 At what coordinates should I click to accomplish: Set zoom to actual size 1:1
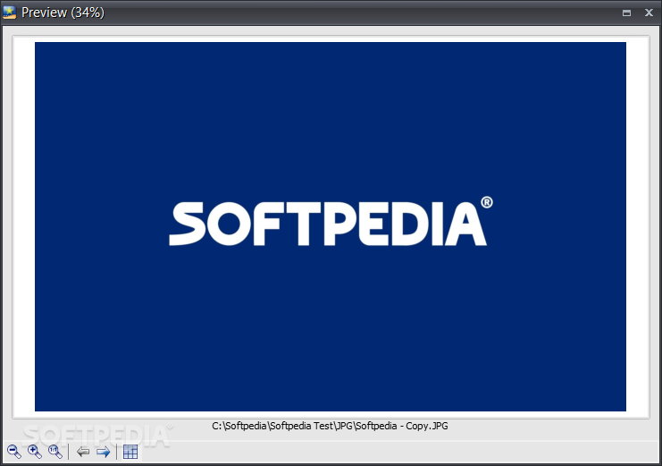[x=55, y=452]
